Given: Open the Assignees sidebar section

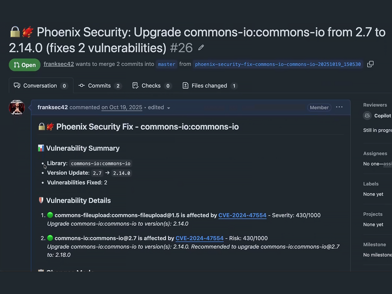Looking at the screenshot, I should coord(375,154).
